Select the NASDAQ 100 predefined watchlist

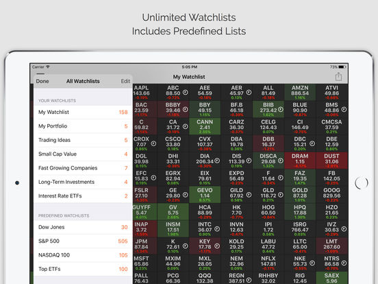point(83,255)
